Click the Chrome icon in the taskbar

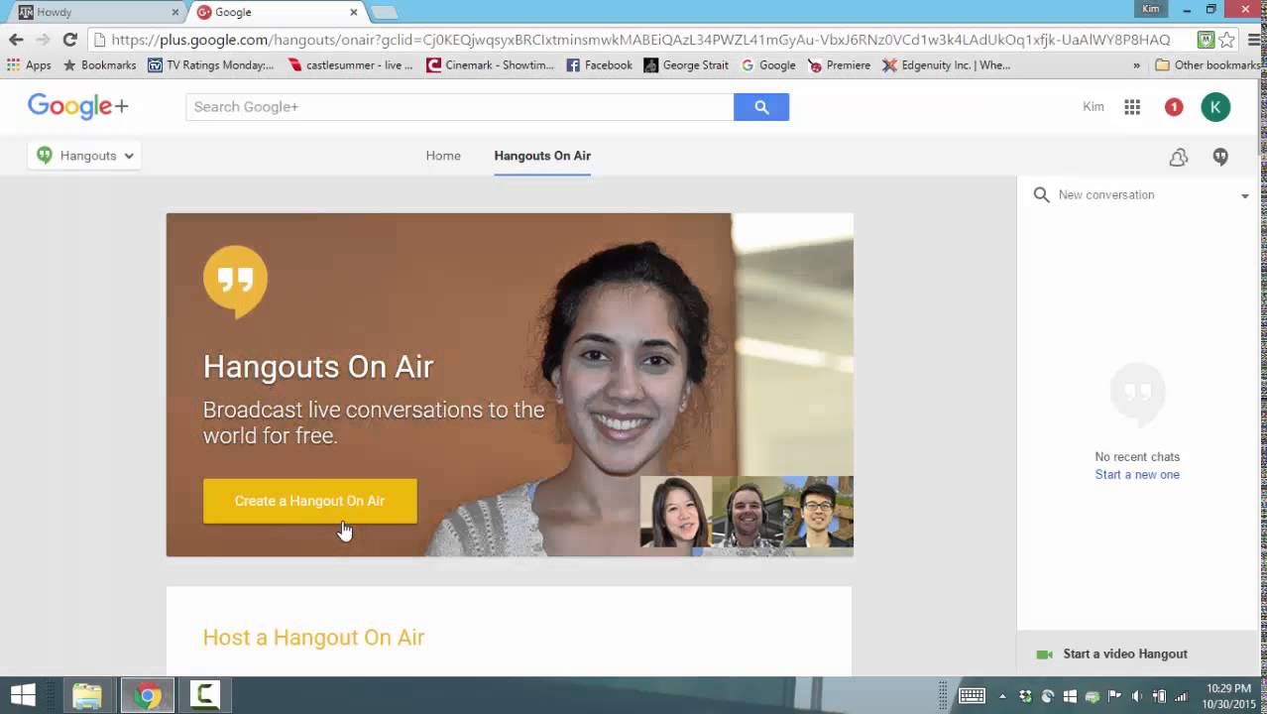(148, 695)
